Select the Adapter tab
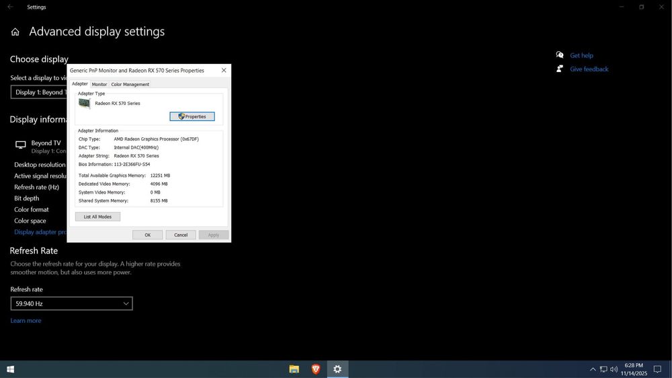This screenshot has height=378, width=672. (x=80, y=84)
